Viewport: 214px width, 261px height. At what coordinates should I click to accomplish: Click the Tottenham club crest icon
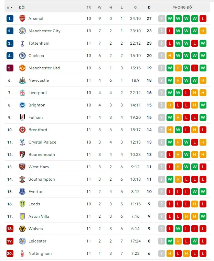pyautogui.click(x=22, y=43)
